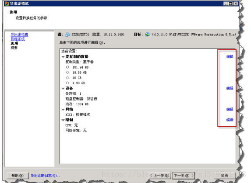Click the NIC1: 桥接模式 row
The image size is (251, 183).
[x=78, y=114]
